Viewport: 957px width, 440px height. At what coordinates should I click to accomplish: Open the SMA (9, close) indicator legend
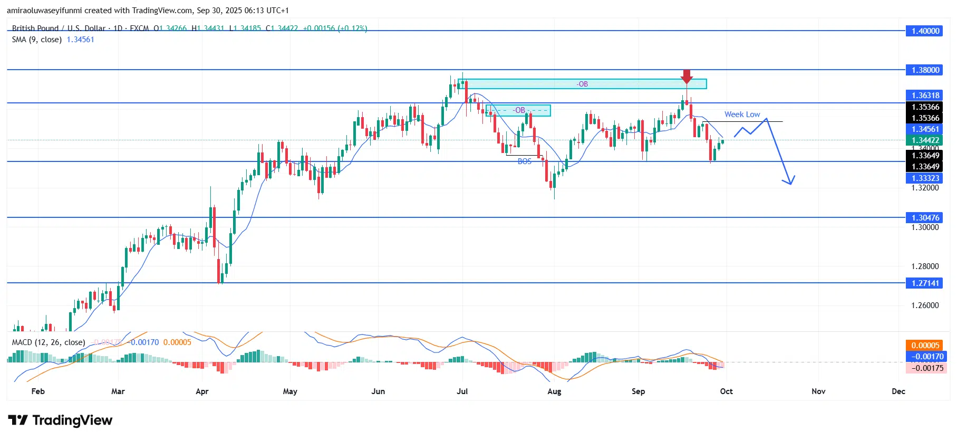[x=37, y=40]
